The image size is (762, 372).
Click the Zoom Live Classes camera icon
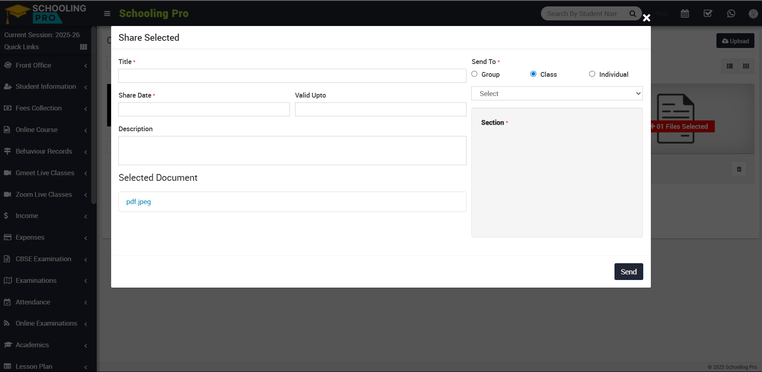8,194
